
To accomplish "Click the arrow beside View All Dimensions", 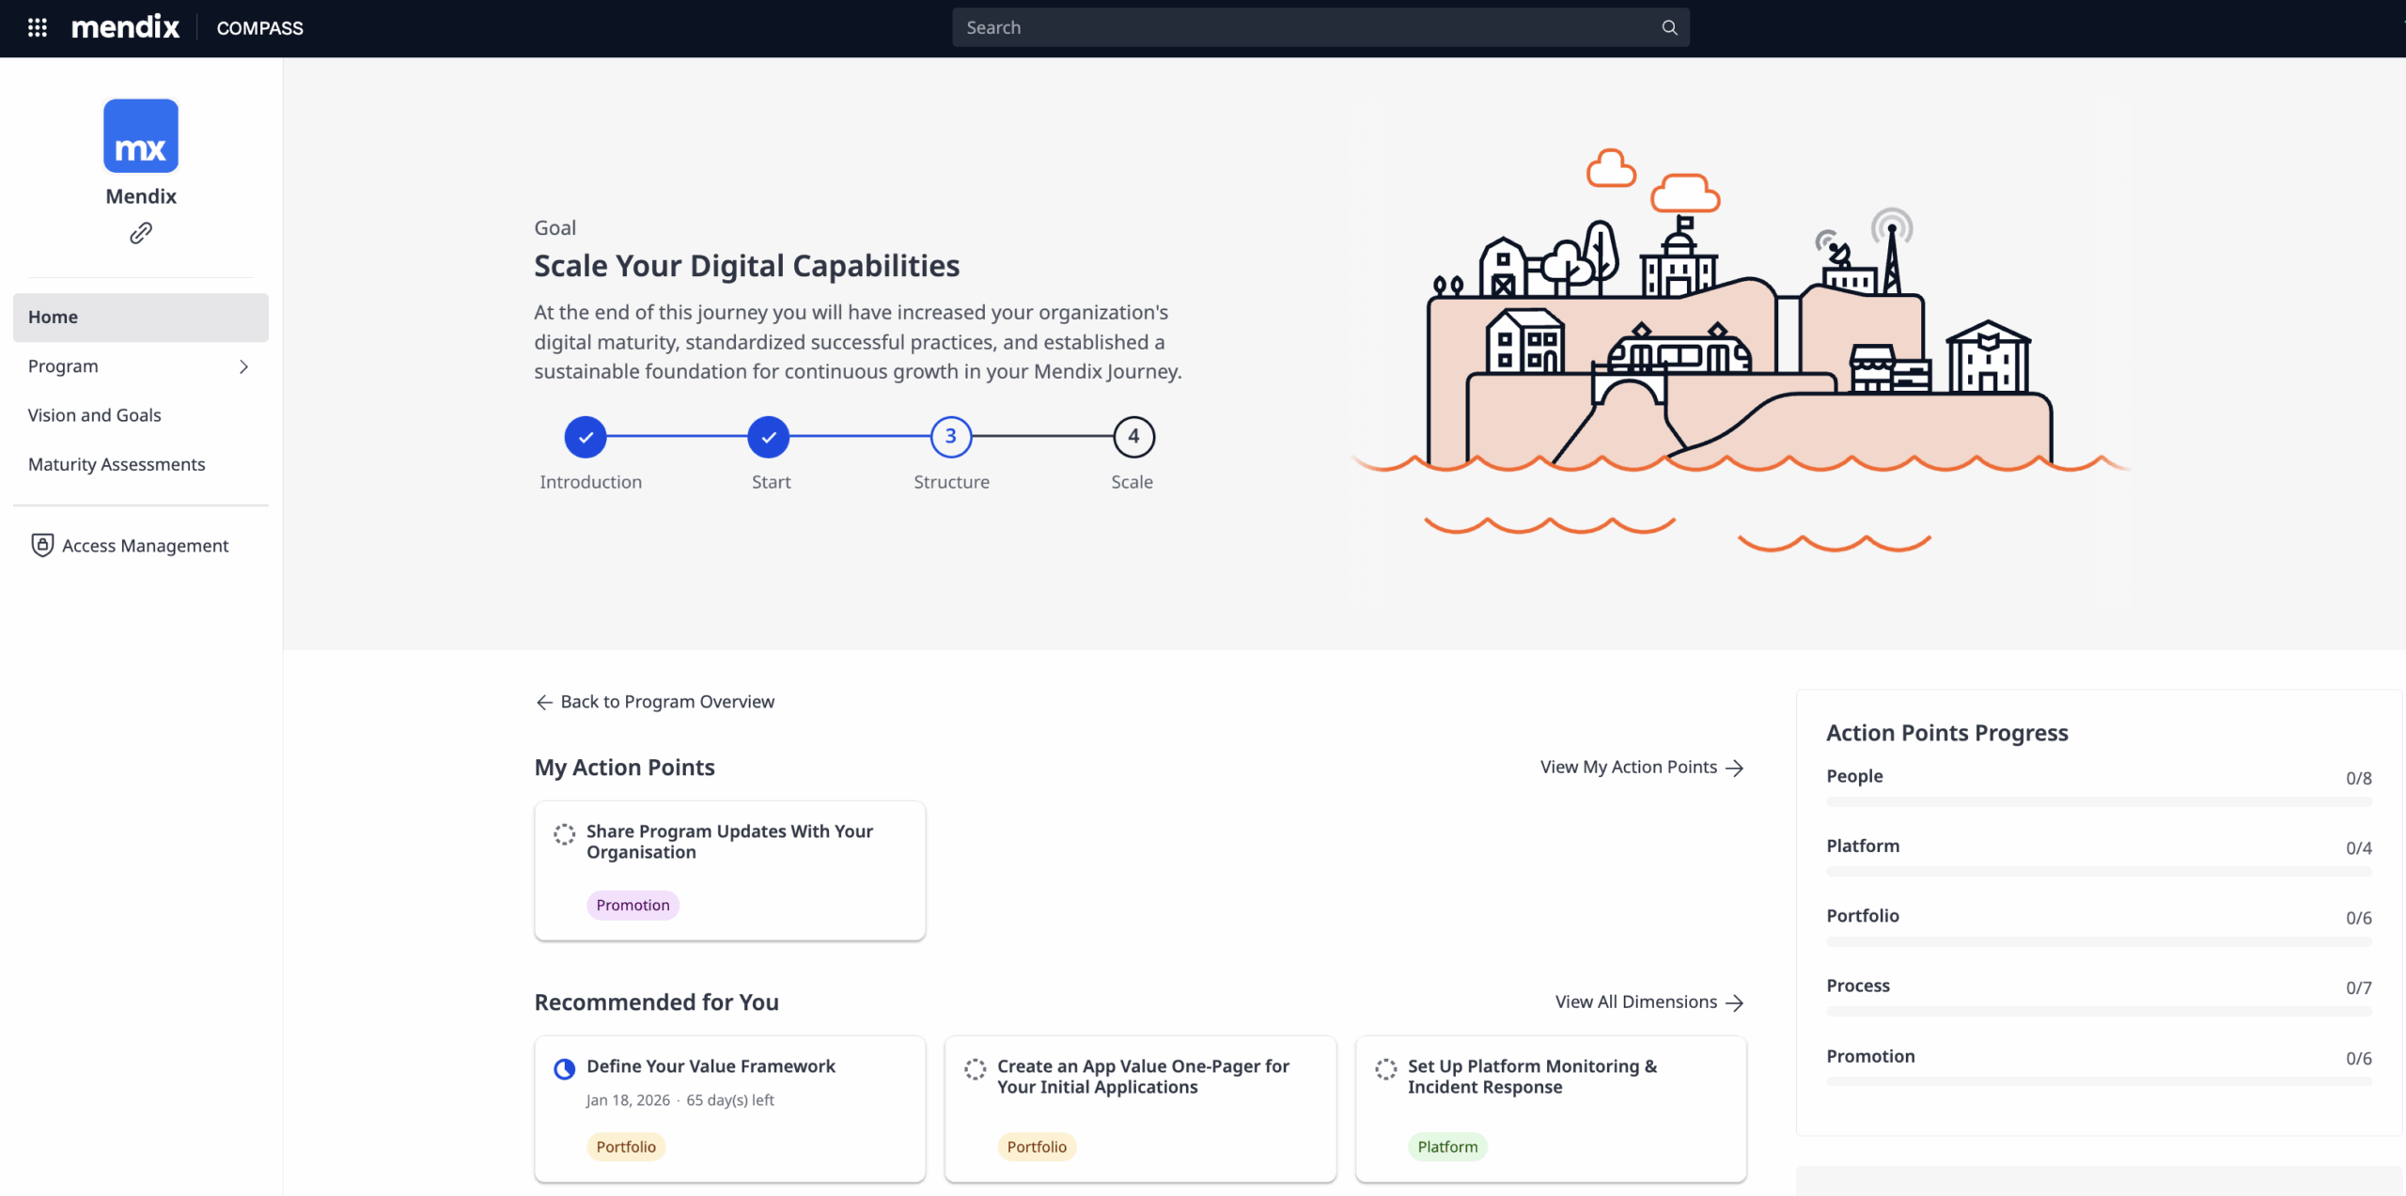I will (1735, 1002).
